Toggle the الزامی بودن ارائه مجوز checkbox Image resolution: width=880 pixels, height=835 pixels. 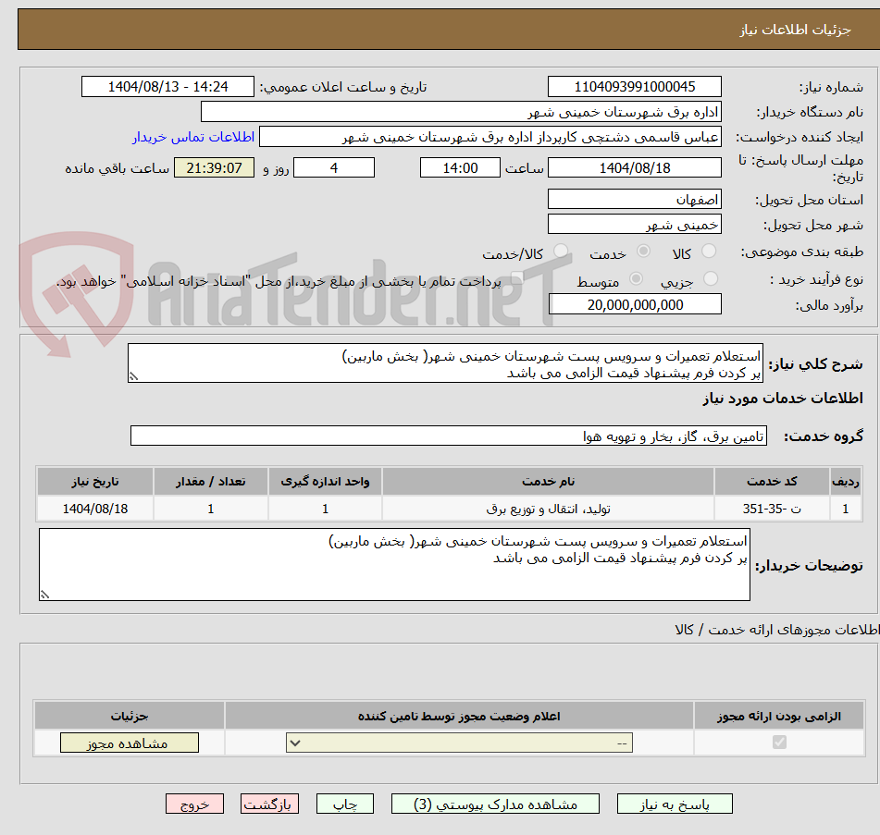click(x=778, y=742)
